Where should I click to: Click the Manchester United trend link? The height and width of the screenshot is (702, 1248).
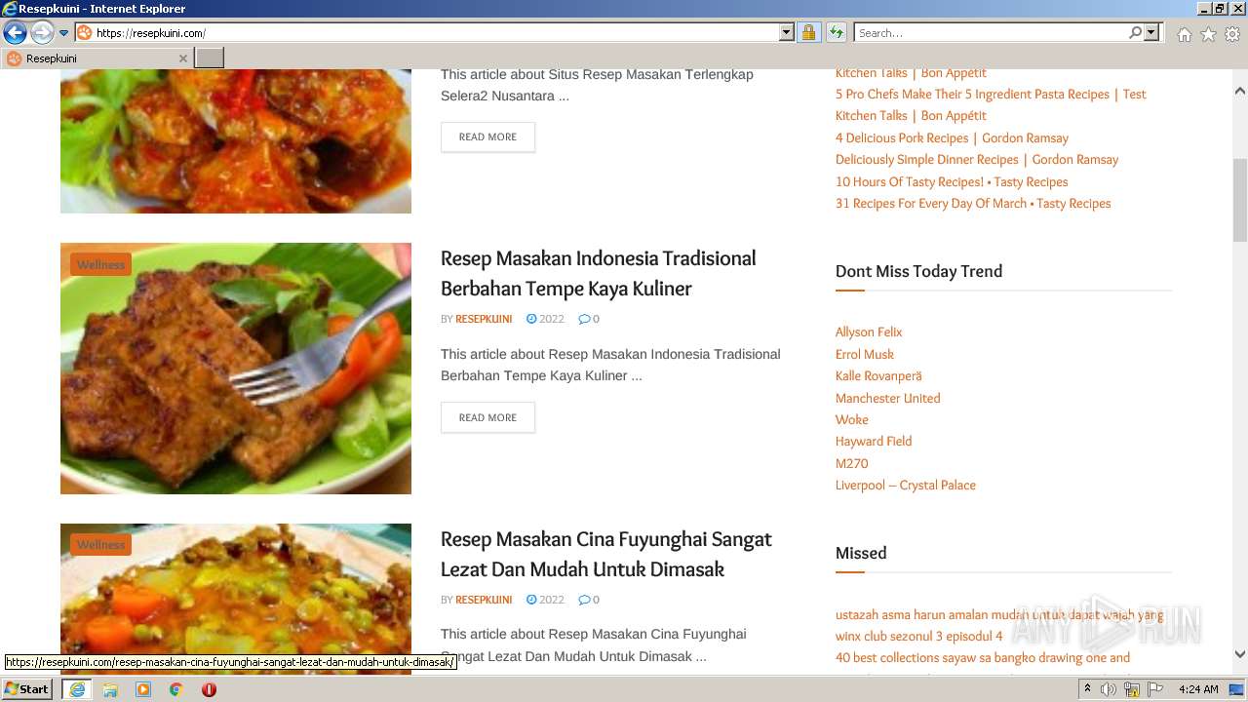(888, 399)
